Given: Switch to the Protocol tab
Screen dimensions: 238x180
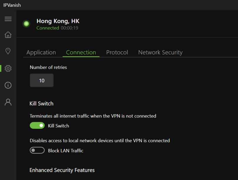Looking at the screenshot, I should tap(117, 52).
